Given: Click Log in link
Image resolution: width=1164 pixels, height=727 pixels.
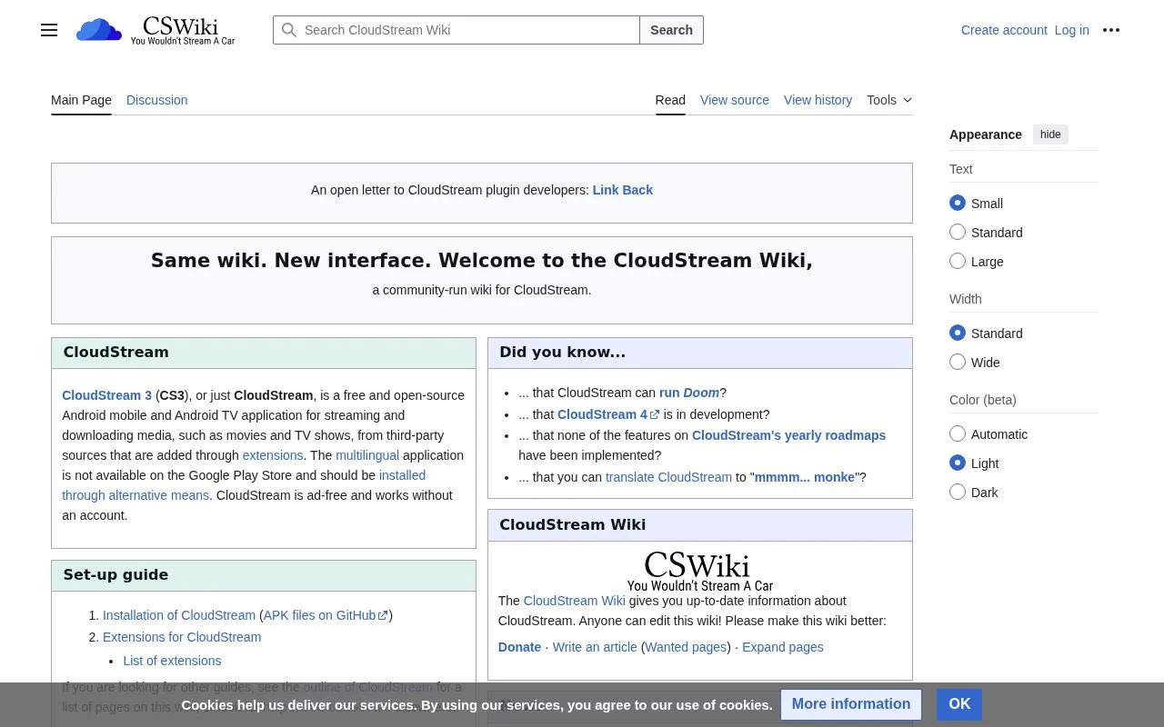Looking at the screenshot, I should (1072, 30).
